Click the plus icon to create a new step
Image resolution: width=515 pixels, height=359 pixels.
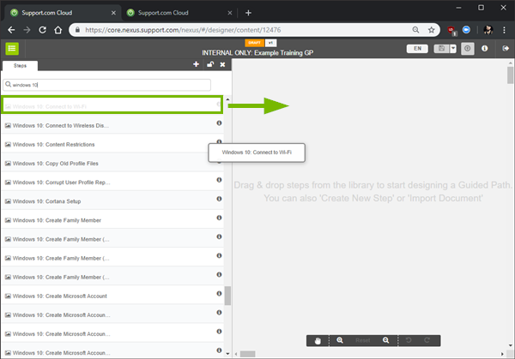tap(196, 64)
